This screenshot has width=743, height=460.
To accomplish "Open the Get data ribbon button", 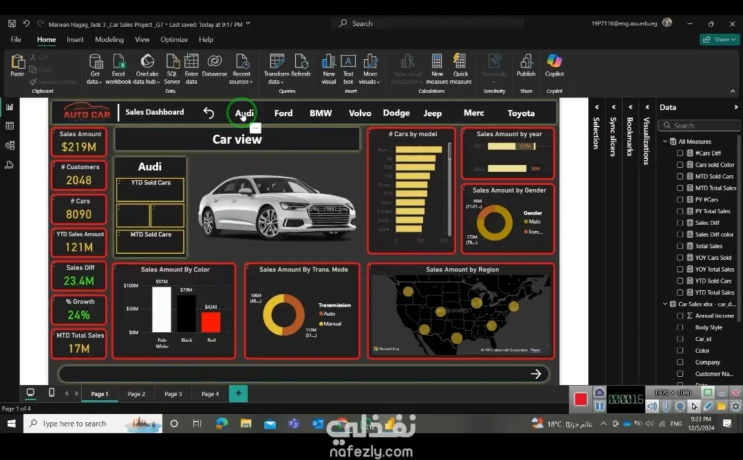I will [x=95, y=69].
